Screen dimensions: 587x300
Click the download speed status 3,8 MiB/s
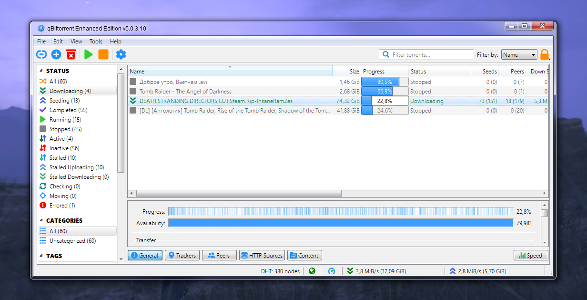point(377,271)
